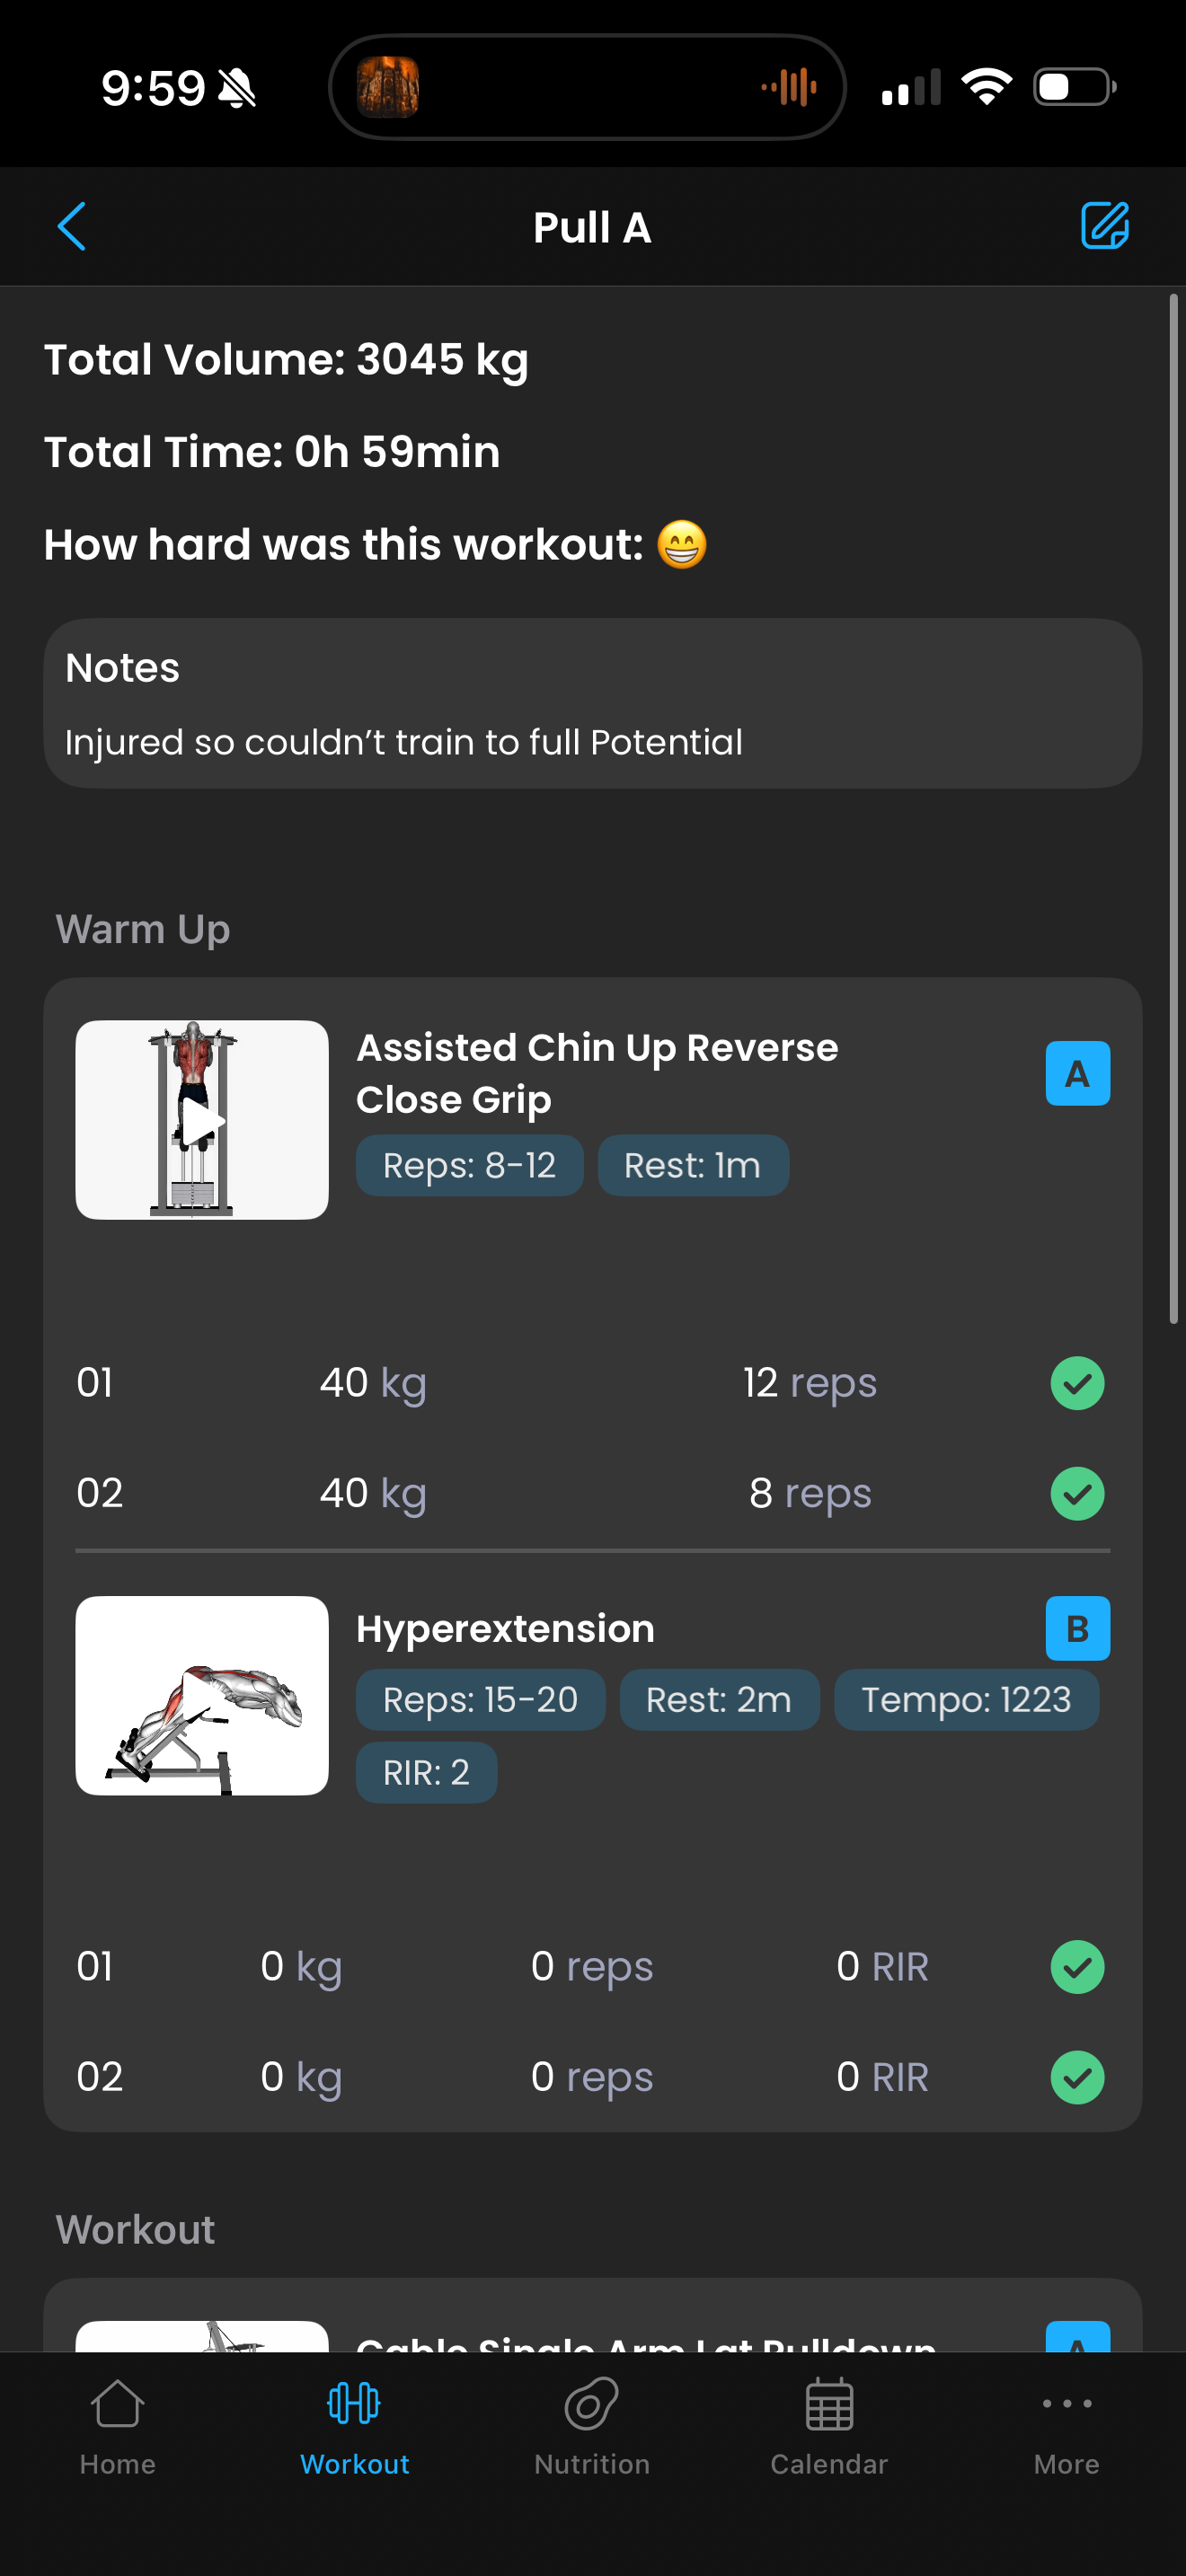Tap the superset B badge on Hyperextension
The height and width of the screenshot is (2576, 1186).
click(1077, 1628)
